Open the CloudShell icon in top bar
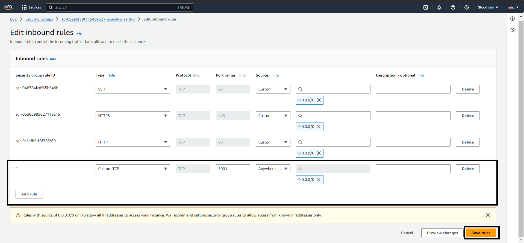Image resolution: width=524 pixels, height=243 pixels. point(426,7)
